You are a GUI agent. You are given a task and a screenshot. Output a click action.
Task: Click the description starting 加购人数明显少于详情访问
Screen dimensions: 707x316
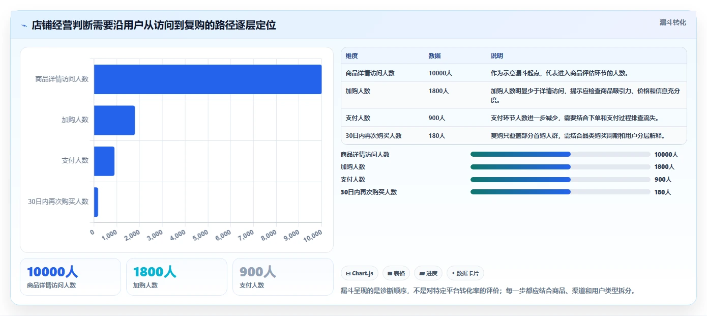pyautogui.click(x=585, y=96)
